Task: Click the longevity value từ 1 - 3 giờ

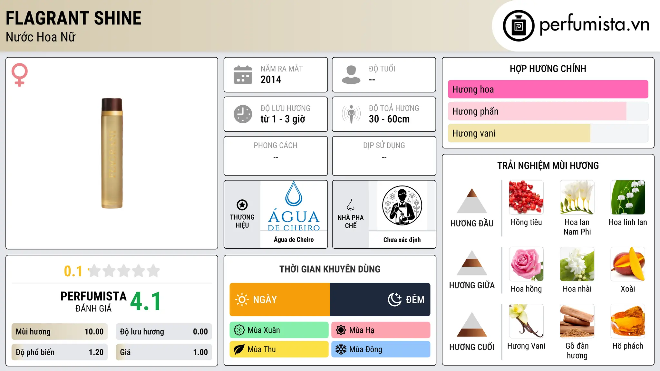Action: click(x=283, y=119)
